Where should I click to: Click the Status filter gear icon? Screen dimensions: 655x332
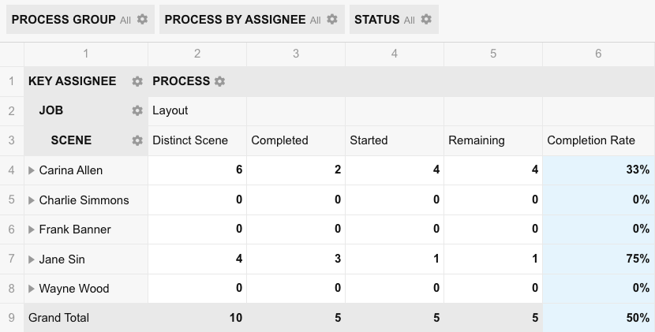(x=425, y=19)
